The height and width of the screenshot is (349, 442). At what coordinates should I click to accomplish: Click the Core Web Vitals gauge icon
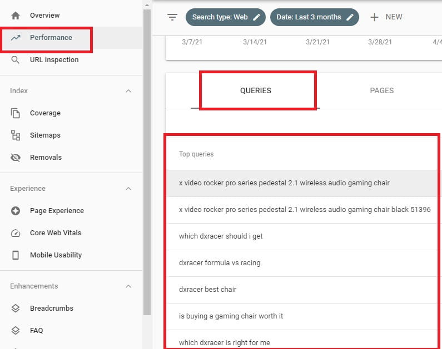[x=16, y=233]
